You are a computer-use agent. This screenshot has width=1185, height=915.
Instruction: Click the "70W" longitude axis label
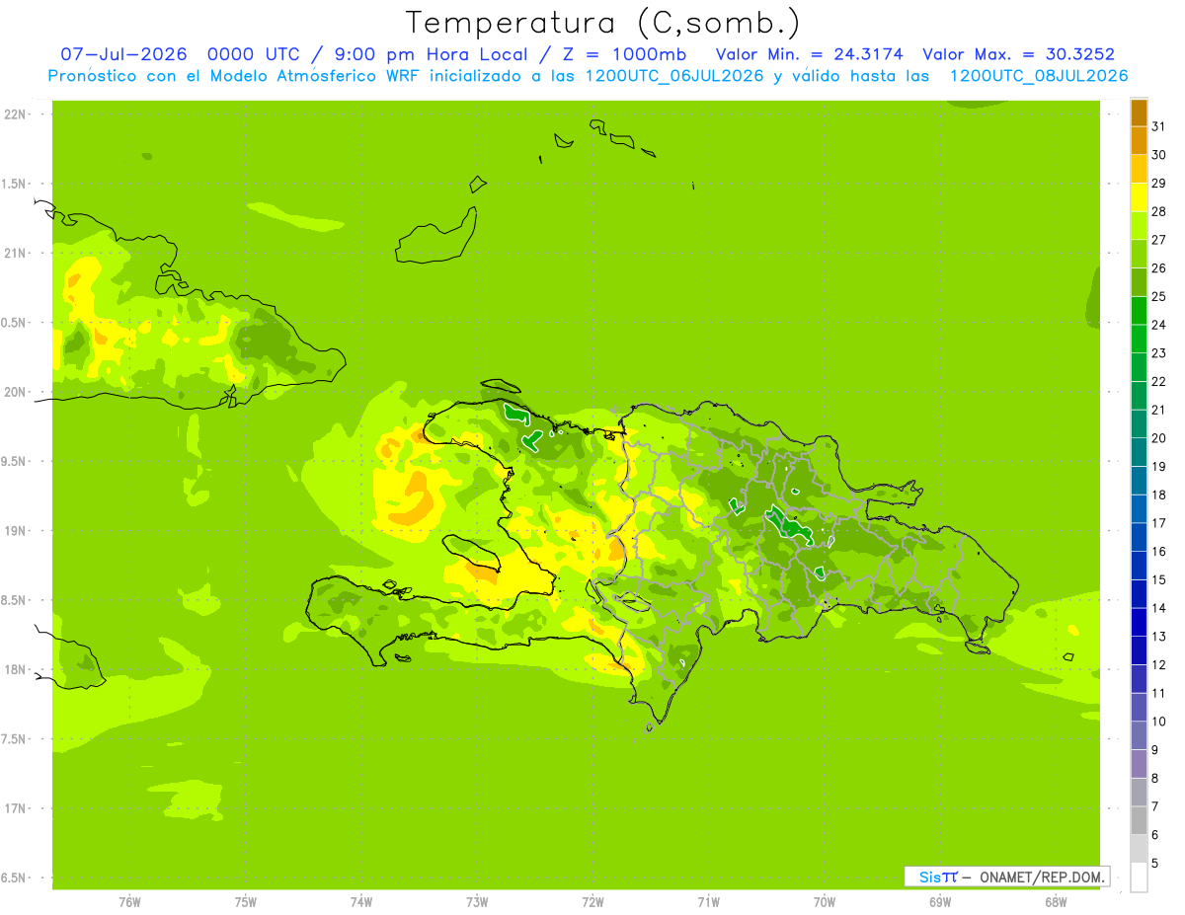tap(825, 901)
